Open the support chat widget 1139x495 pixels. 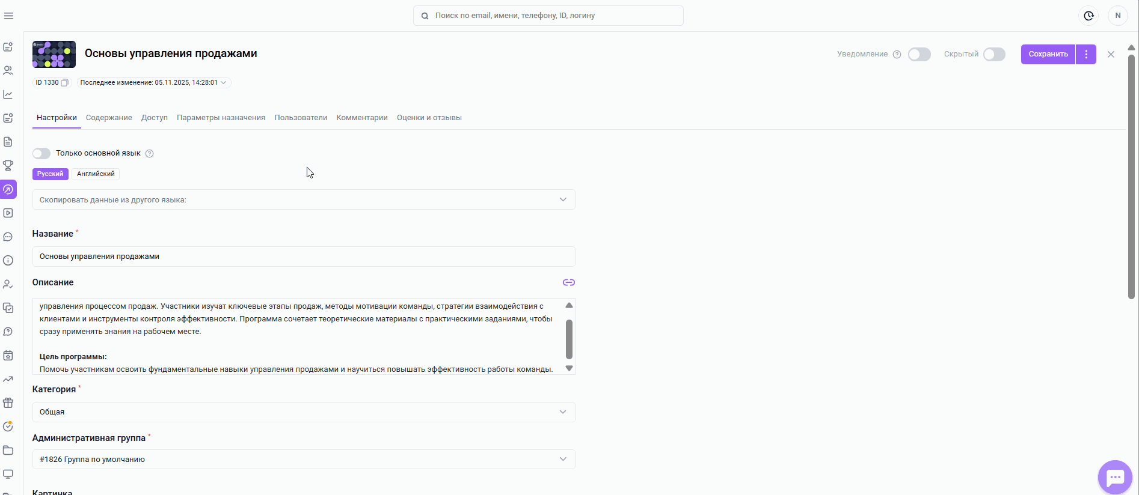click(x=1116, y=478)
